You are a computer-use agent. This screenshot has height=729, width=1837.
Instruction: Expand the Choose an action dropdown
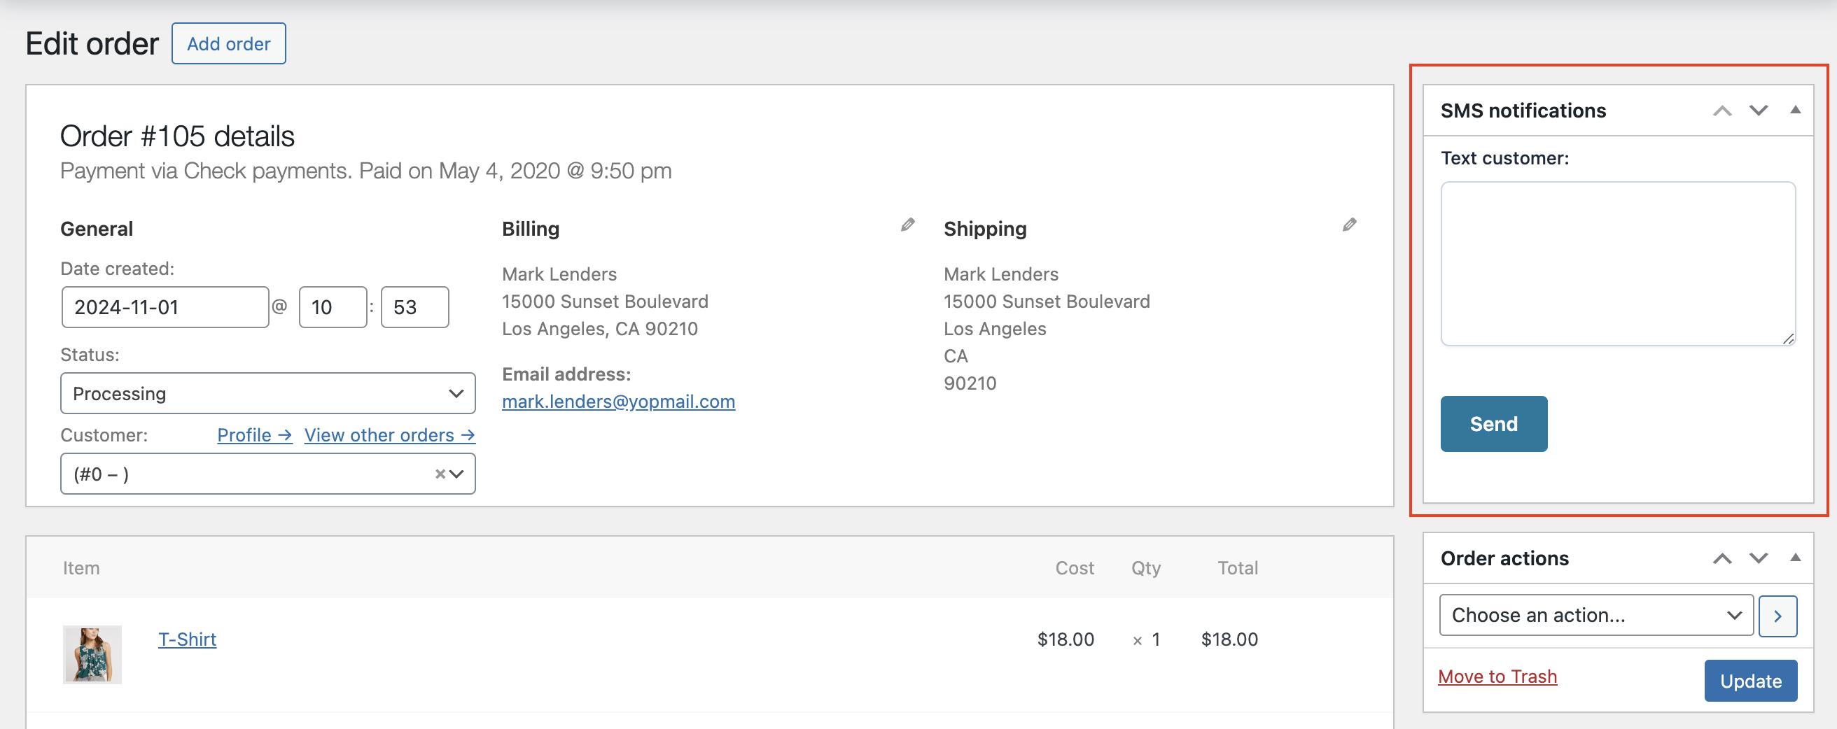pyautogui.click(x=1596, y=616)
